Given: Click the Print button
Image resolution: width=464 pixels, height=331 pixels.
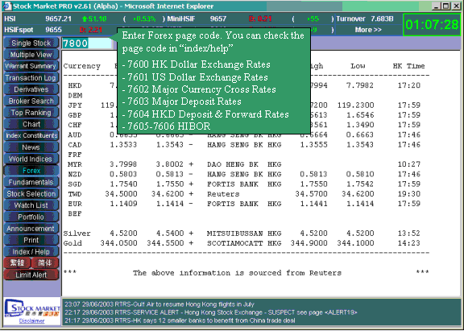Looking at the screenshot, I should [31, 240].
